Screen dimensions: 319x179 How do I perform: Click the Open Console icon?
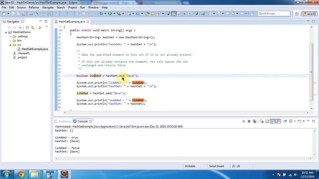tap(299, 121)
